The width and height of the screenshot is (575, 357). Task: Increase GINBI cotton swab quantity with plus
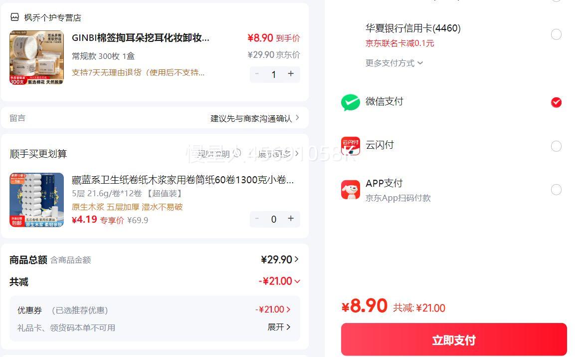click(x=291, y=74)
